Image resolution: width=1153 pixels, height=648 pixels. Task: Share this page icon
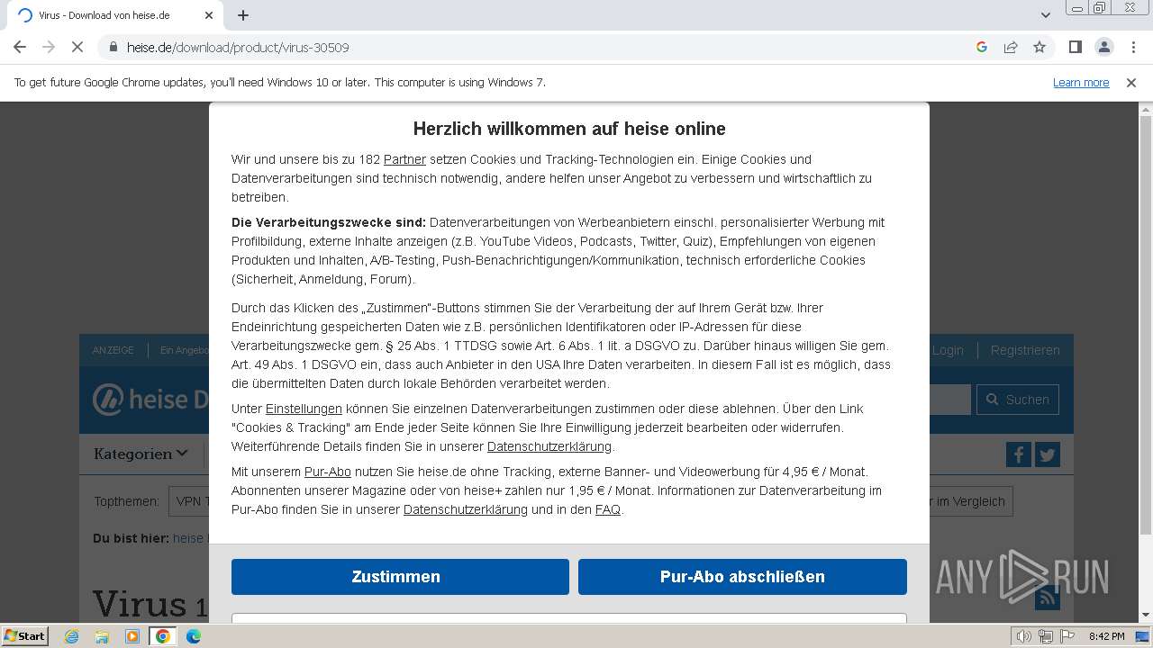pyautogui.click(x=1011, y=47)
